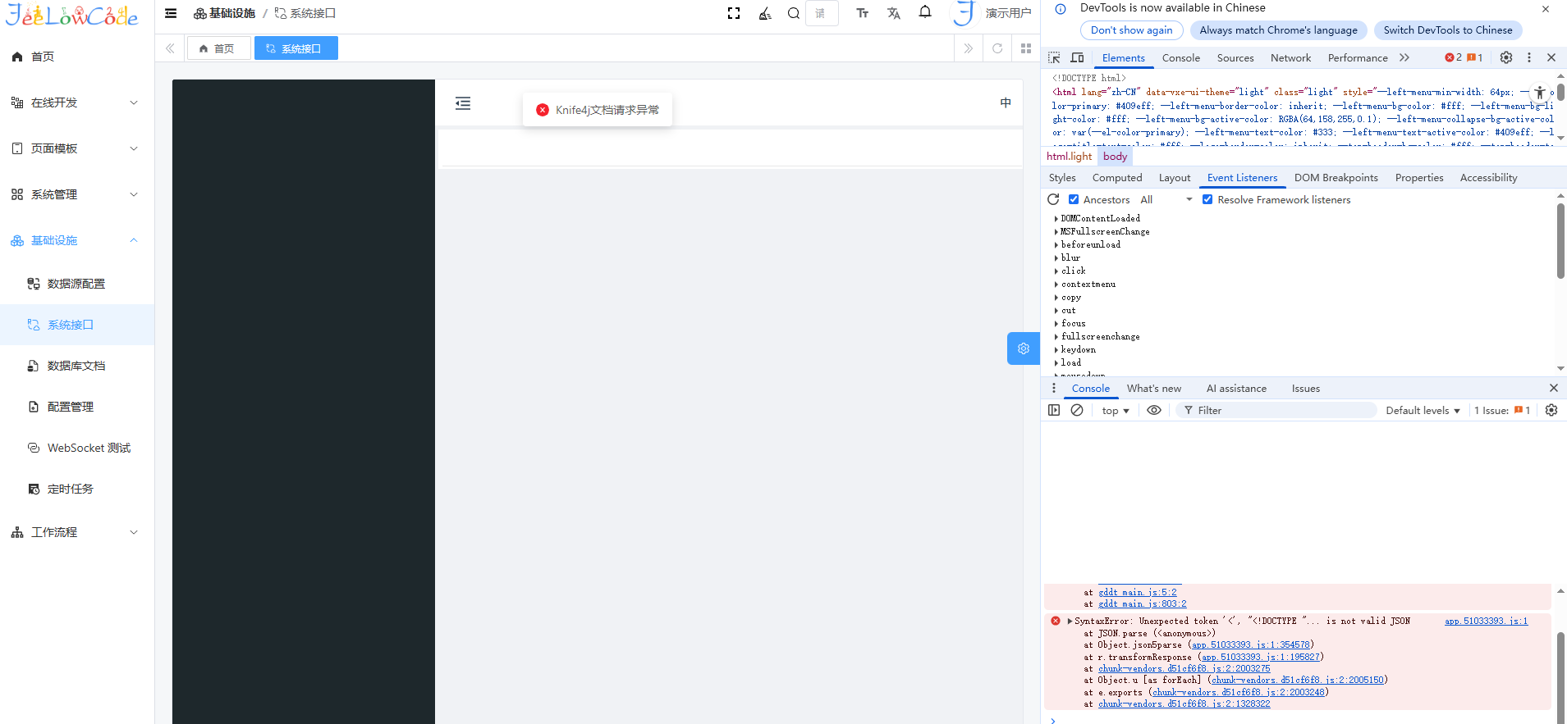Expand the DOMContentLoaded listener entry
This screenshot has width=1567, height=724.
coord(1056,218)
